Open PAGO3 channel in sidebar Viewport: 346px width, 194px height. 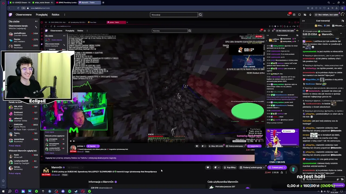point(23,46)
